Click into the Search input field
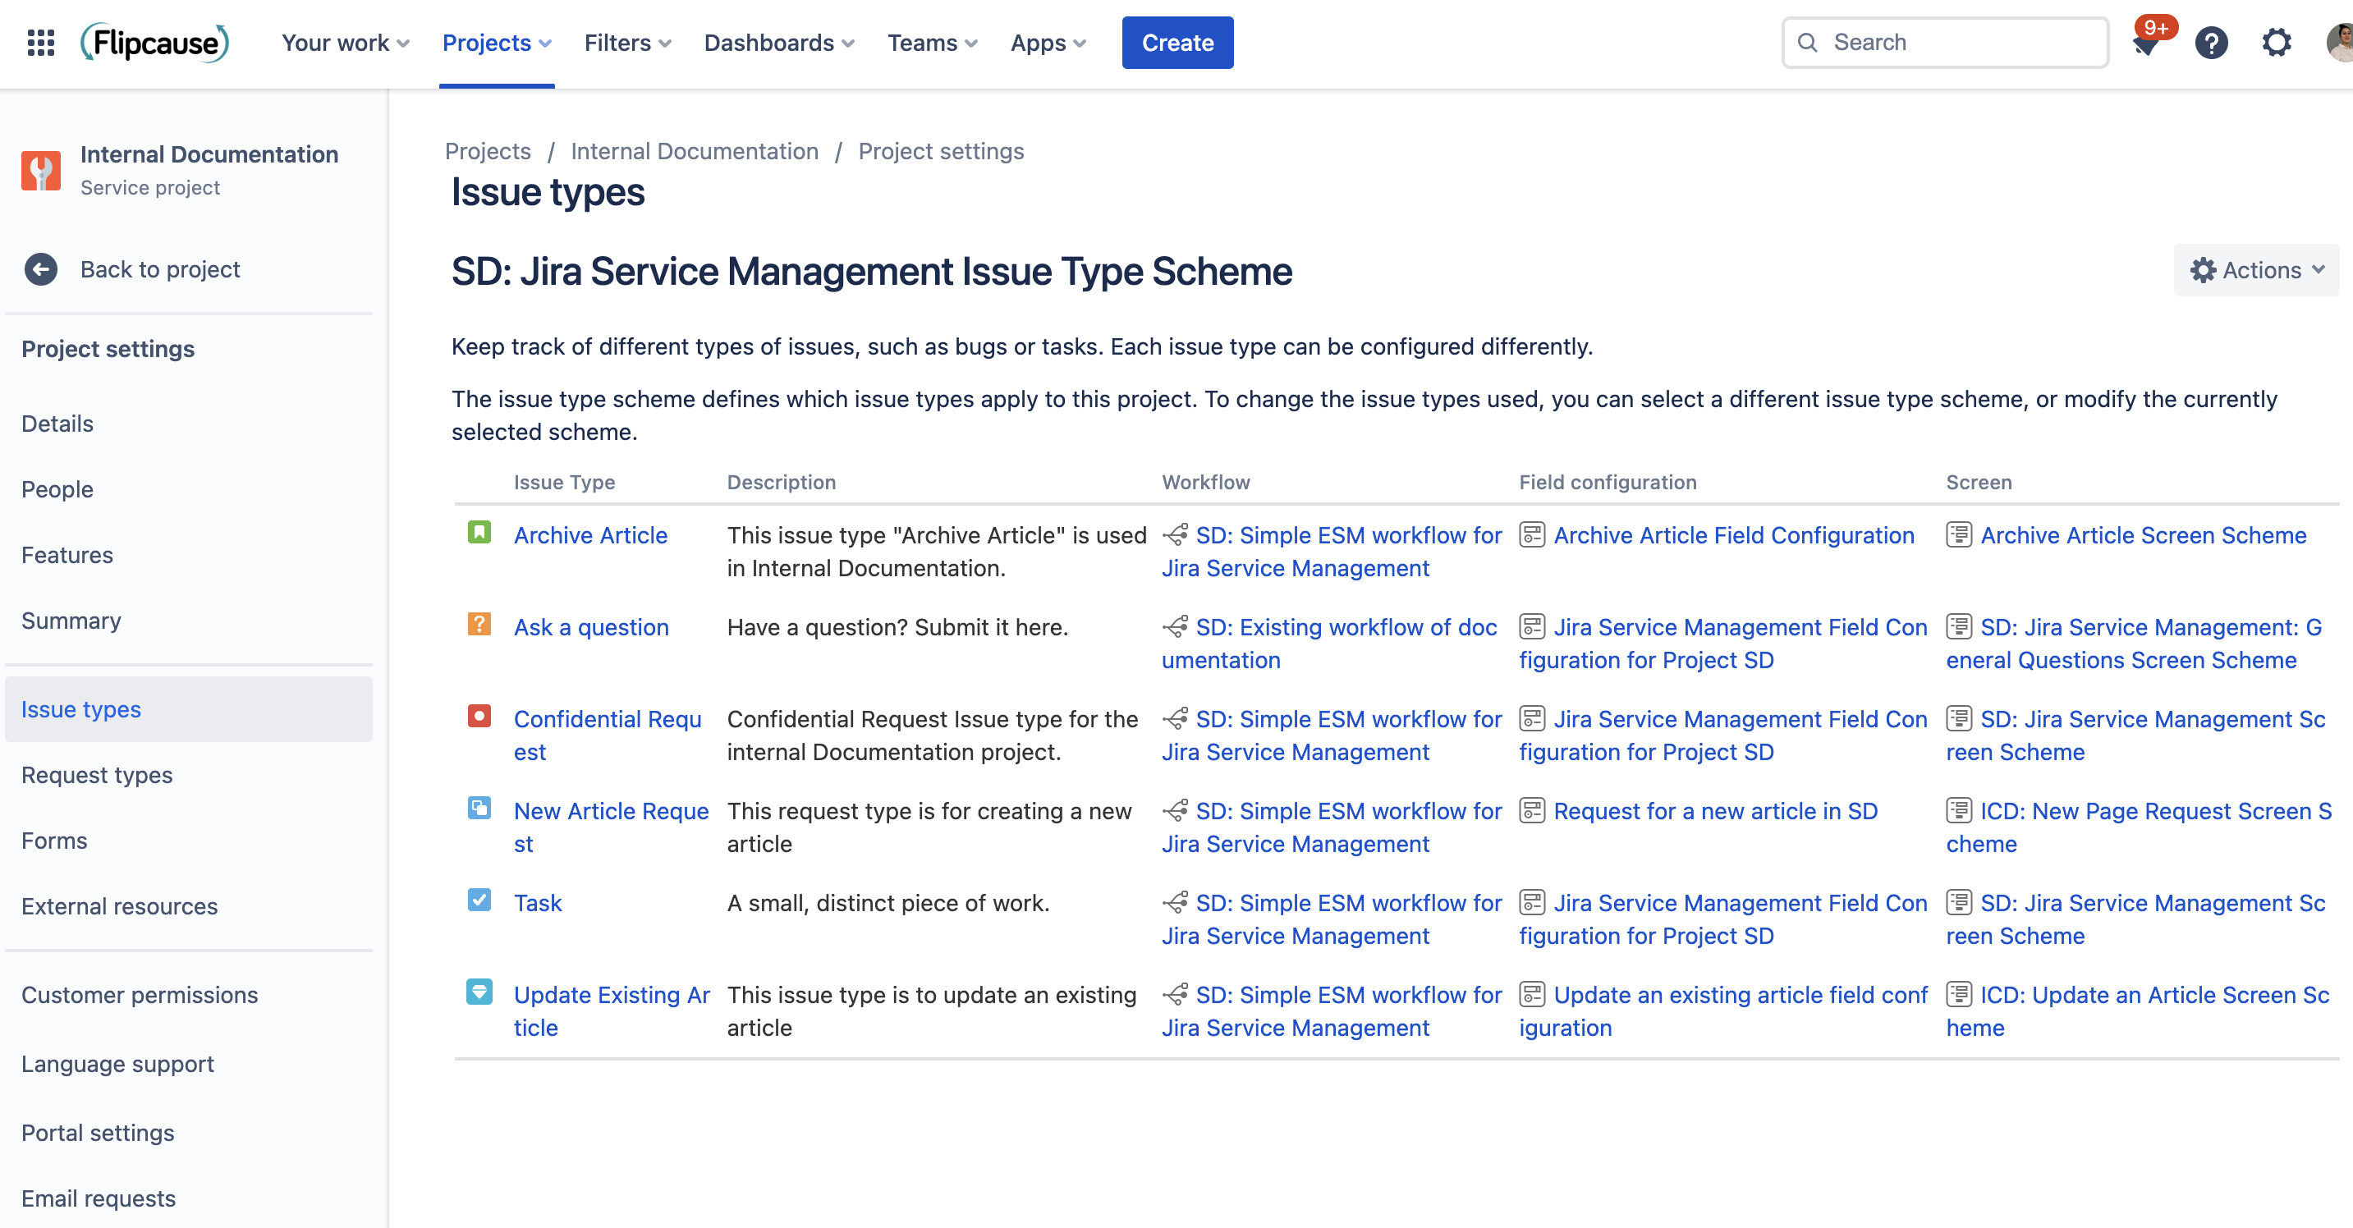Image resolution: width=2353 pixels, height=1228 pixels. point(1946,43)
